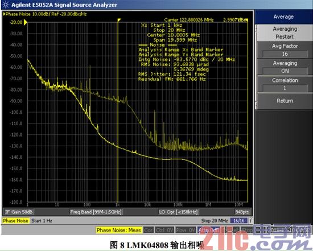Click the Freq Band [99M-1.5GHz] field
The image size is (313, 251).
[x=96, y=212]
